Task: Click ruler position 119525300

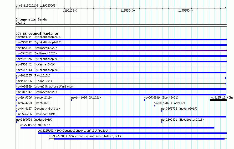Action: (70, 11)
